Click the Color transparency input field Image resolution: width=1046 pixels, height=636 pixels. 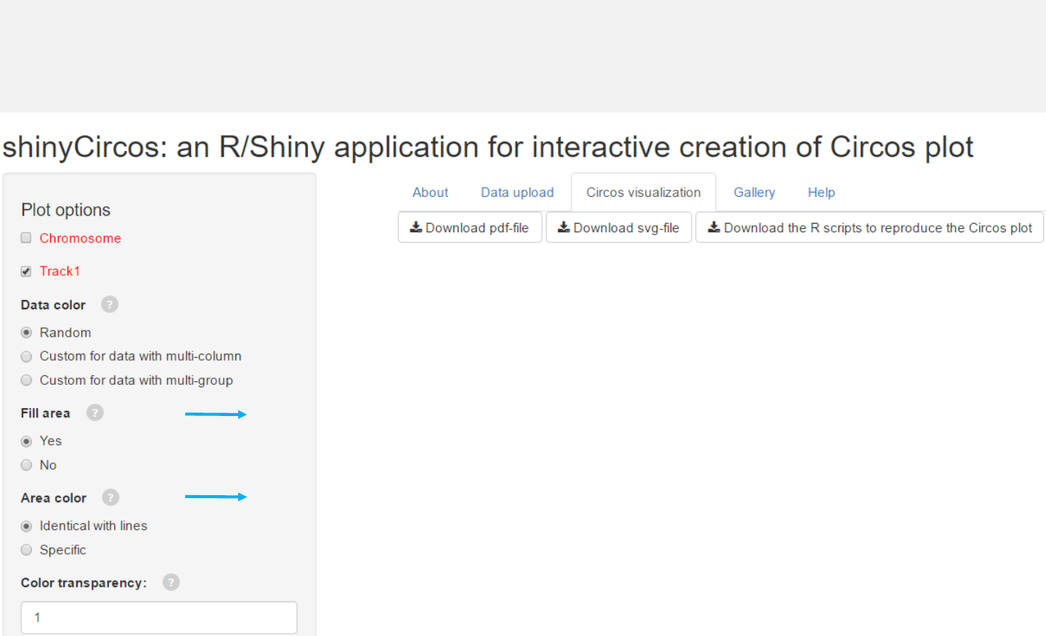click(x=159, y=617)
